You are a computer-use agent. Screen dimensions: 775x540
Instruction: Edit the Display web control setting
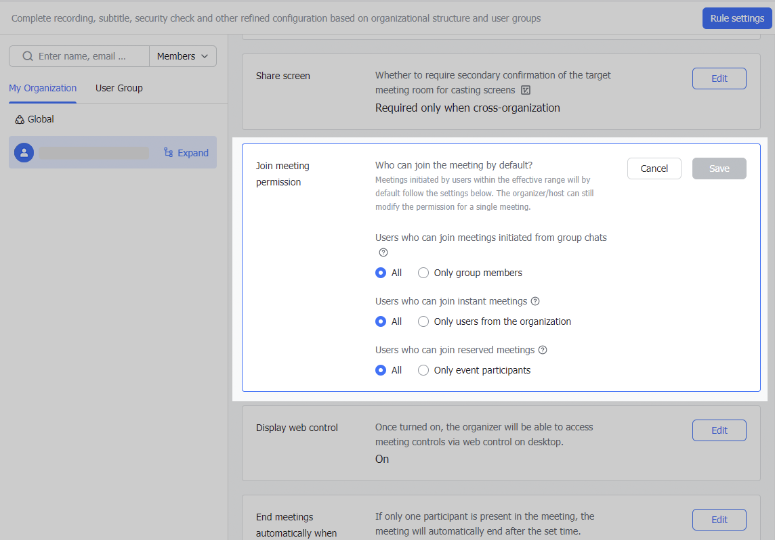pyautogui.click(x=719, y=430)
